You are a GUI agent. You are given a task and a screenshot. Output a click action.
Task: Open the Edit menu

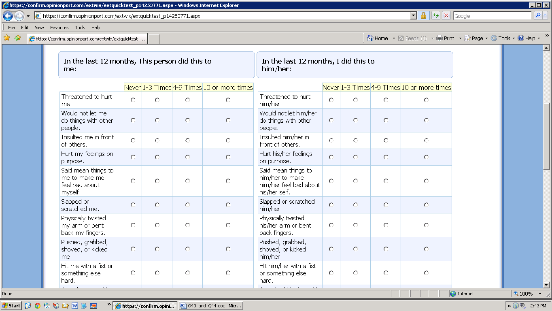[x=25, y=28]
